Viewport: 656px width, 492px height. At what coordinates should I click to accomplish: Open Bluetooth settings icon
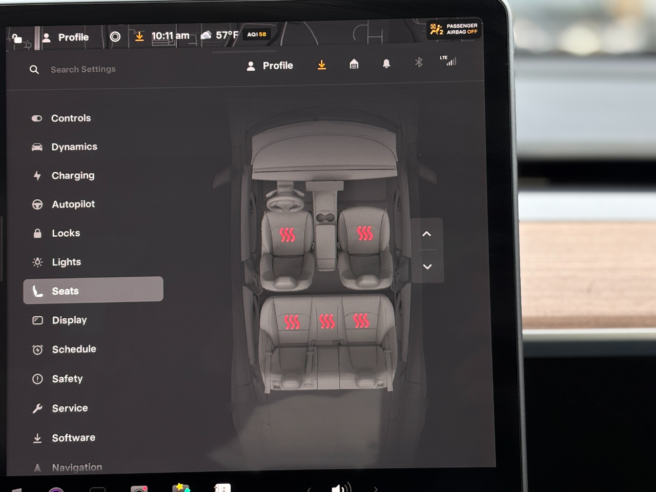(419, 63)
